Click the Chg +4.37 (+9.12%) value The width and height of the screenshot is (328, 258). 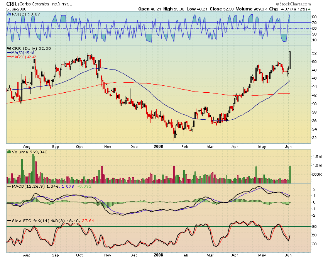(288, 9)
